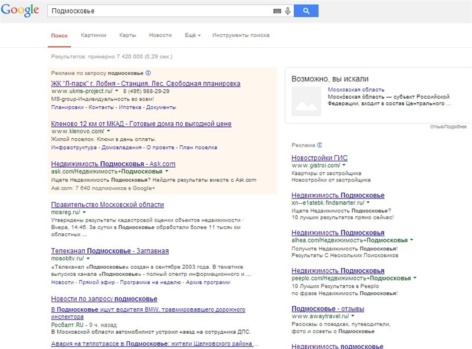The height and width of the screenshot is (349, 472).
Task: Expand the 'Ещё' dropdown menu
Action: (193, 35)
